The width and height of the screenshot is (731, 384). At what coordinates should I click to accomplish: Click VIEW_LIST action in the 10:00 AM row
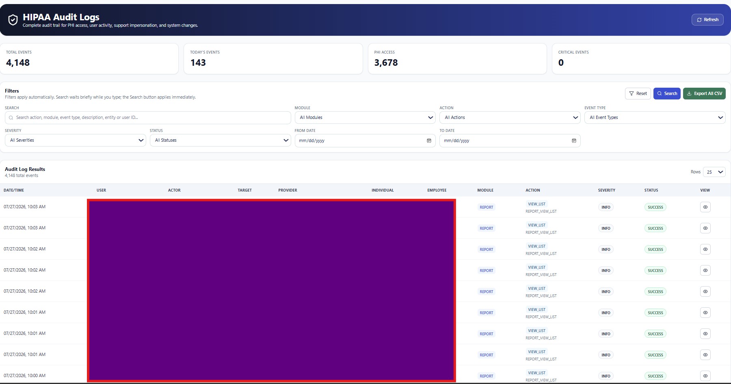pyautogui.click(x=536, y=373)
